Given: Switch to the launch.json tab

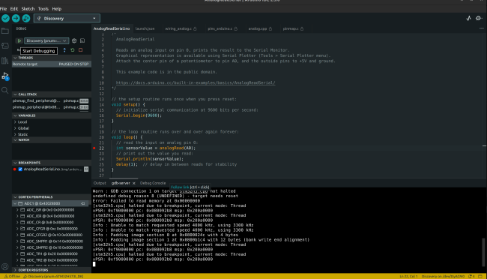Looking at the screenshot, I should pyautogui.click(x=145, y=28).
